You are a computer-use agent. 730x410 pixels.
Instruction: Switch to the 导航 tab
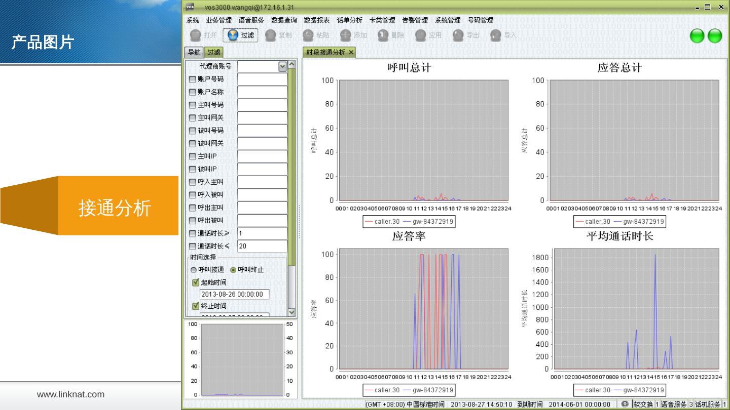194,52
